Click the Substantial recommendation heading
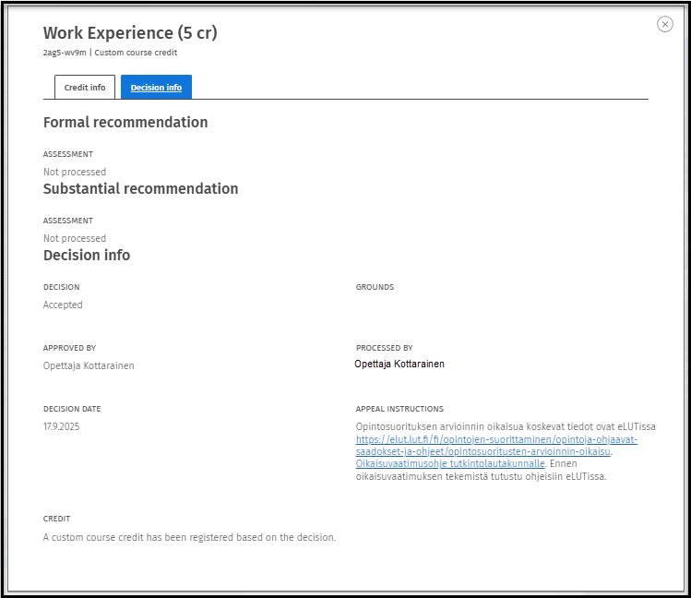 click(x=140, y=188)
